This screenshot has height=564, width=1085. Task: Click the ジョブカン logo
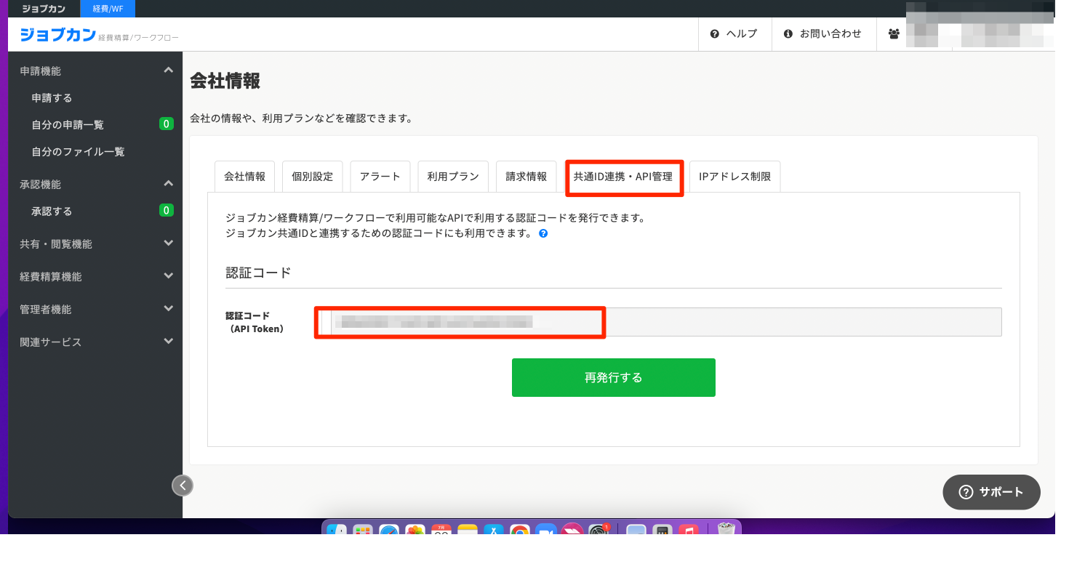[x=58, y=34]
